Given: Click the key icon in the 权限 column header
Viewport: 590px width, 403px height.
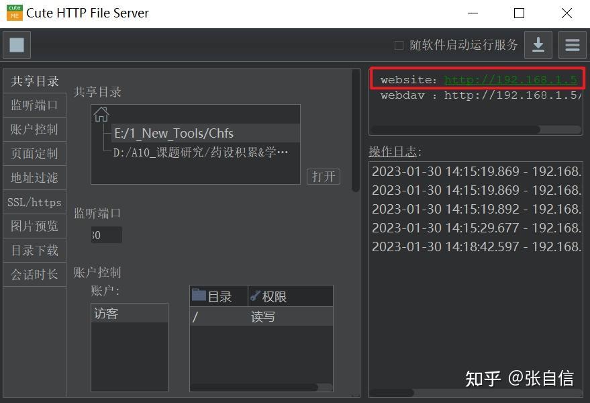Looking at the screenshot, I should pos(255,296).
